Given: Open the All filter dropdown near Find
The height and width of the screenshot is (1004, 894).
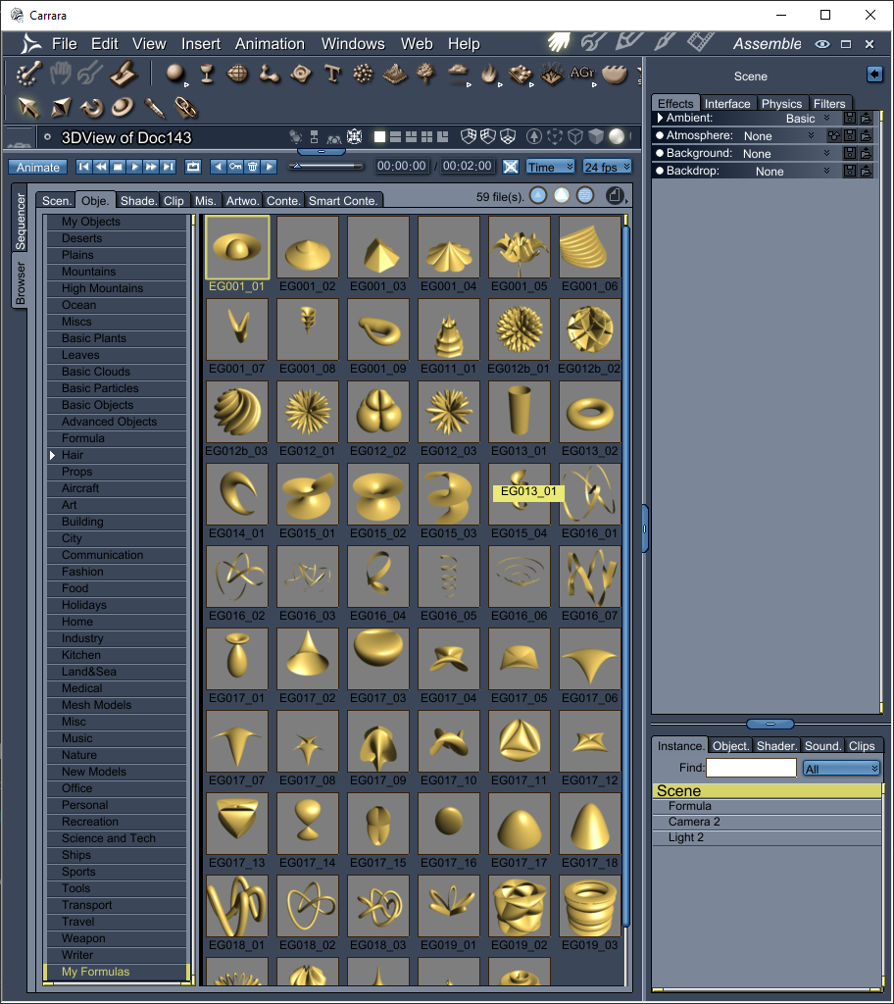Looking at the screenshot, I should [841, 769].
